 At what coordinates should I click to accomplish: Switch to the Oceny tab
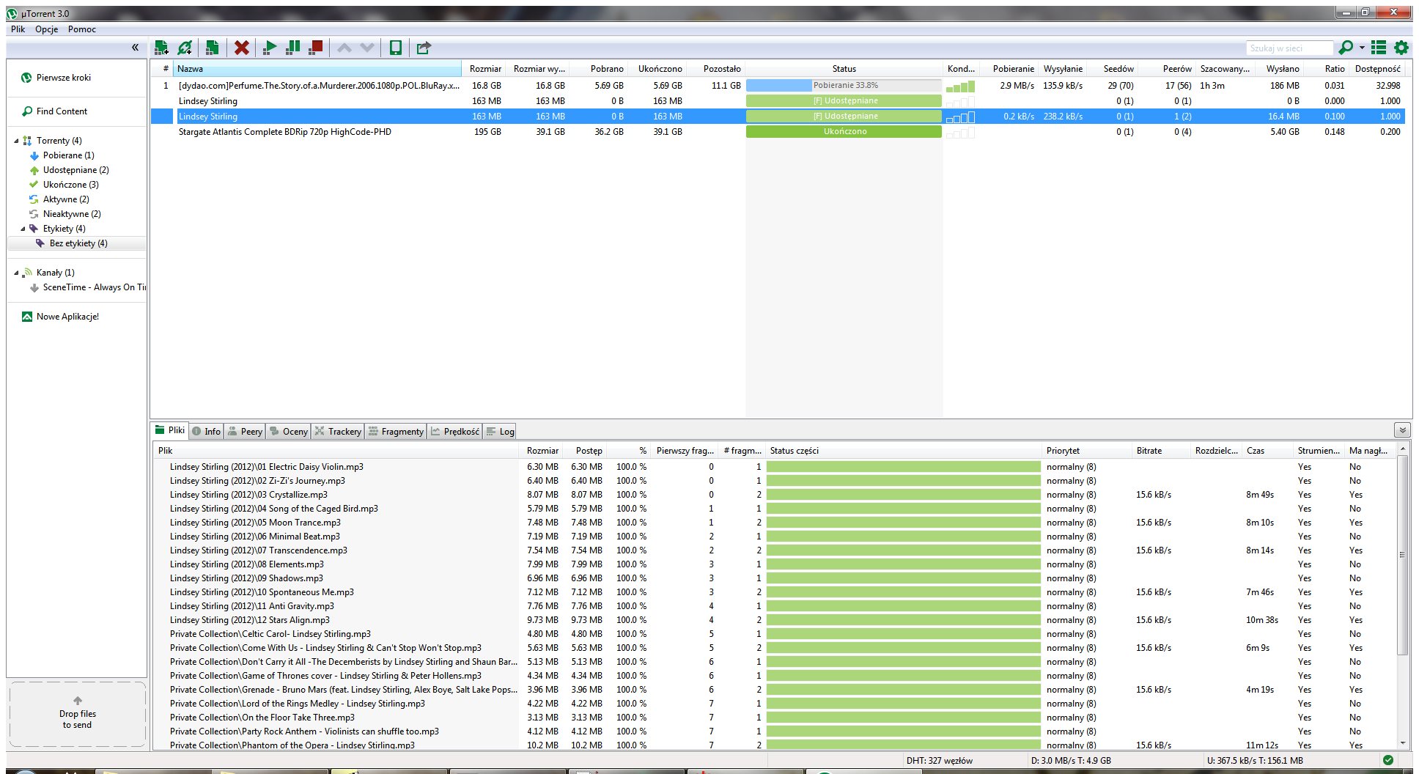[x=288, y=432]
